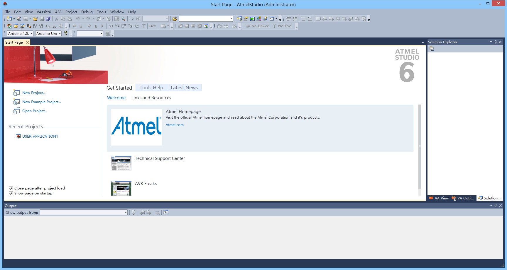This screenshot has width=507, height=270.
Task: Open the VAssistX menu
Action: (44, 12)
